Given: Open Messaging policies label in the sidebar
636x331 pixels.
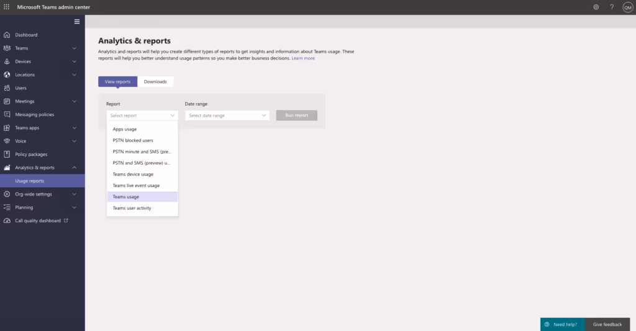Looking at the screenshot, I should pos(35,114).
